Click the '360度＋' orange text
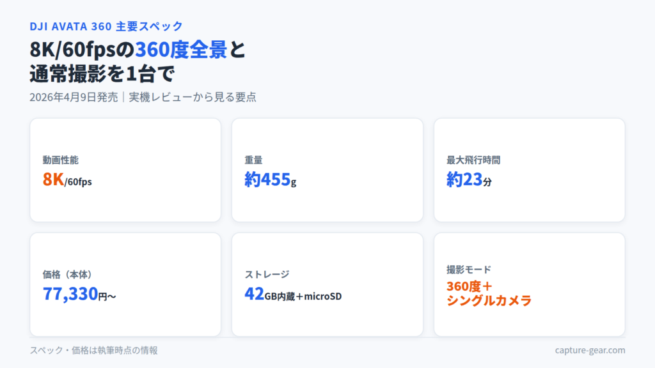This screenshot has height=368, width=655. click(x=470, y=287)
